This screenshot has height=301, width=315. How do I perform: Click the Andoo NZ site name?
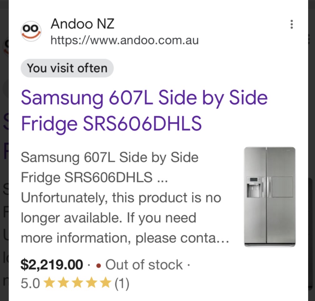tap(83, 24)
